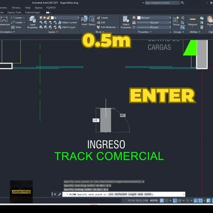Click the layer color white swatch
Viewport: 213px width, 213px height.
tap(52, 18)
